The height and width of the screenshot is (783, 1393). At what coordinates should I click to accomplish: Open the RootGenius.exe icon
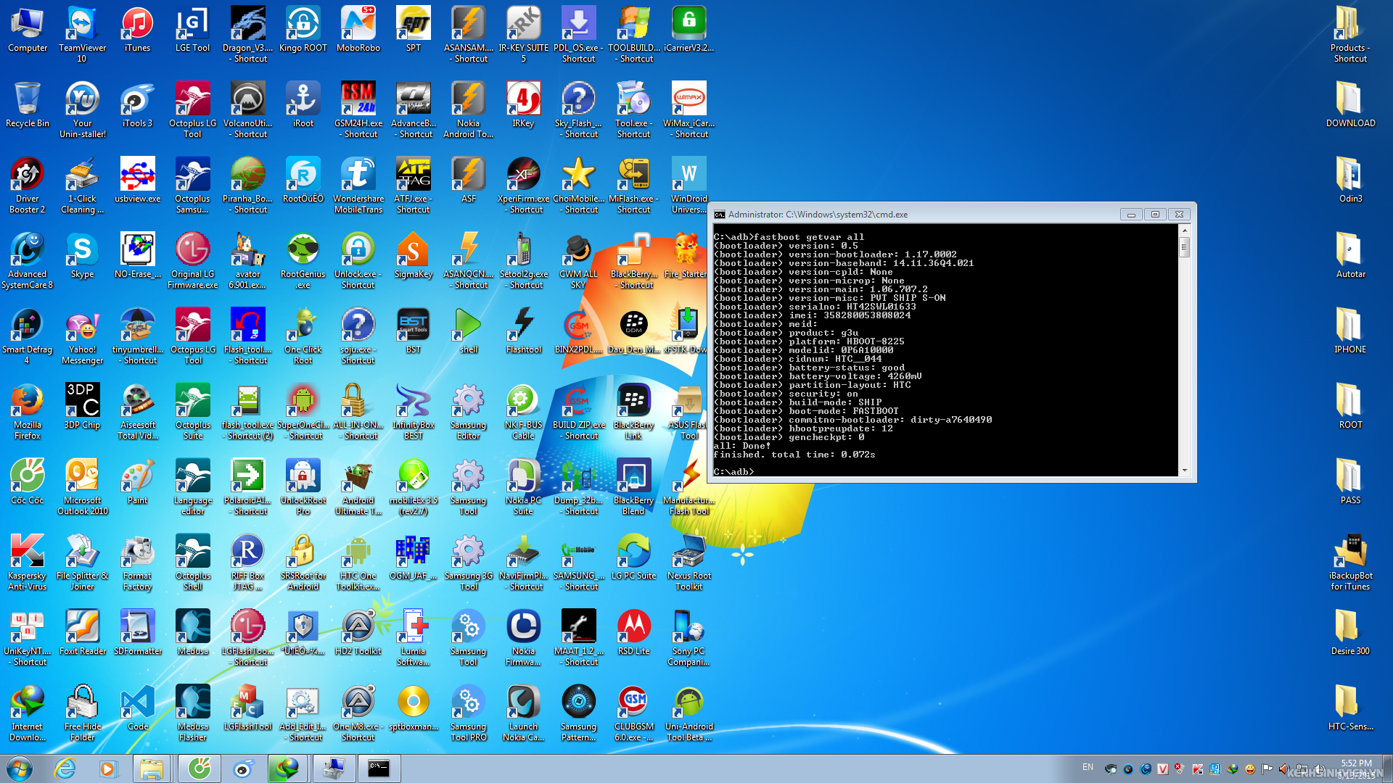[303, 260]
